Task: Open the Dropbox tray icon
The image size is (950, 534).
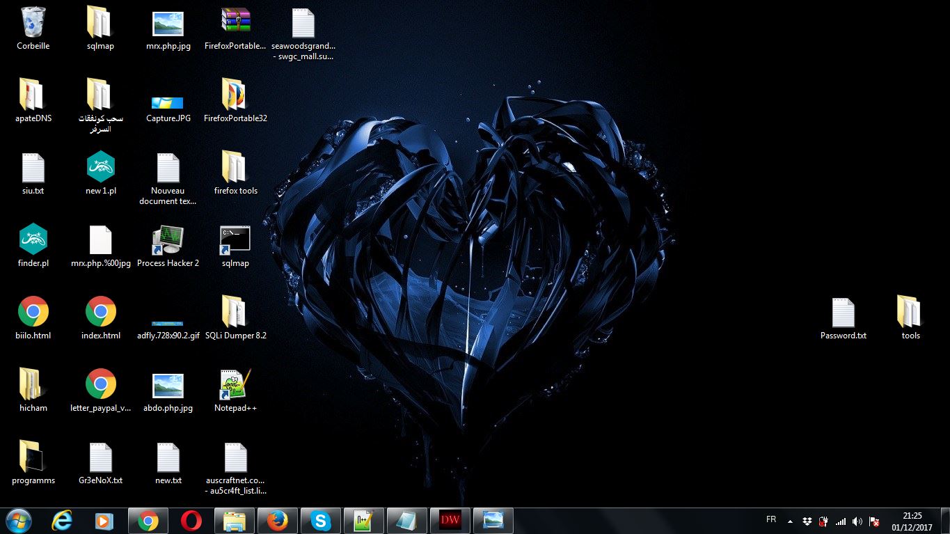Action: click(x=807, y=521)
